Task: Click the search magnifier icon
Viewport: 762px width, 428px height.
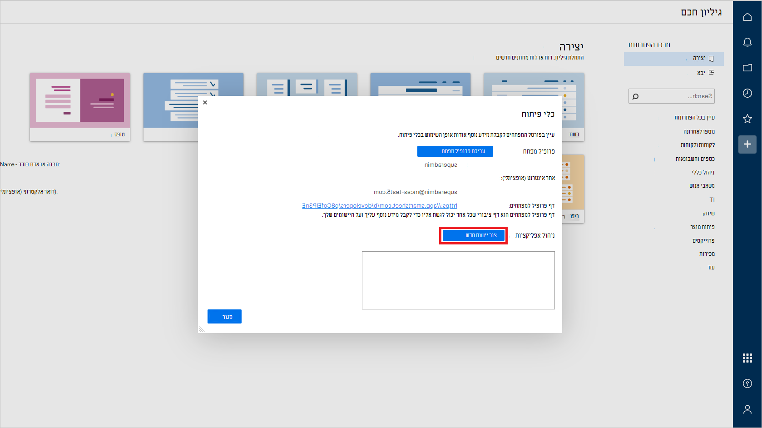Action: (x=635, y=96)
